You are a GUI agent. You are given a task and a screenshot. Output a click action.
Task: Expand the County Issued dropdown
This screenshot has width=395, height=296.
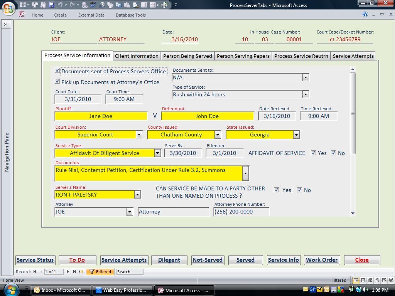217,135
